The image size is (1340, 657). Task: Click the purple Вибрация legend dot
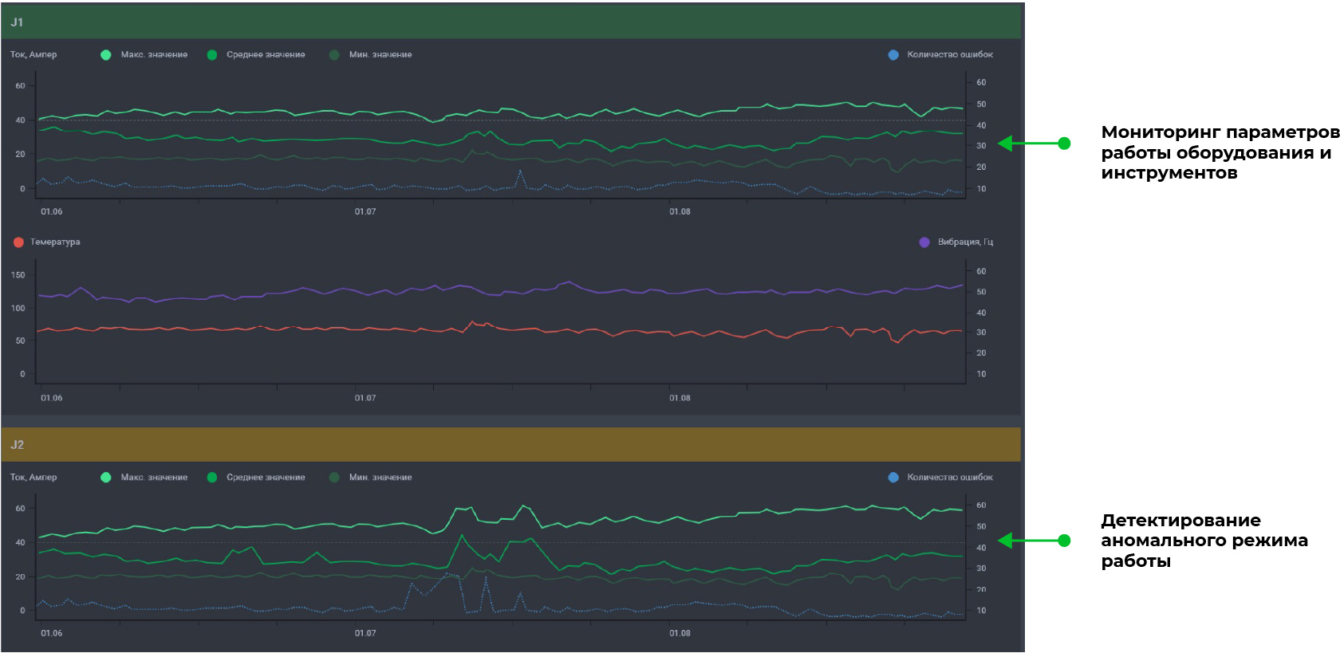pos(924,242)
